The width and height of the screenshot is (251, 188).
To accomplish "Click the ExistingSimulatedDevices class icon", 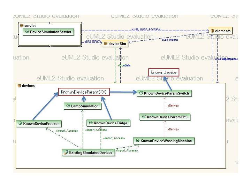I will 66,152.
